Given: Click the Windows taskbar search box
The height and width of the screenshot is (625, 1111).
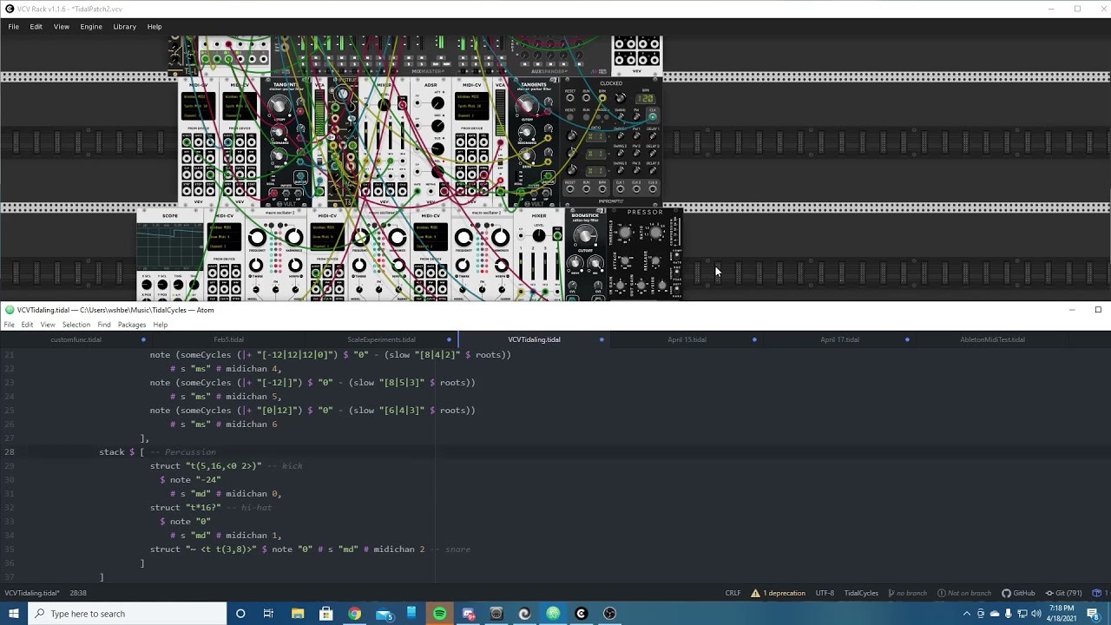Looking at the screenshot, I should pyautogui.click(x=128, y=614).
